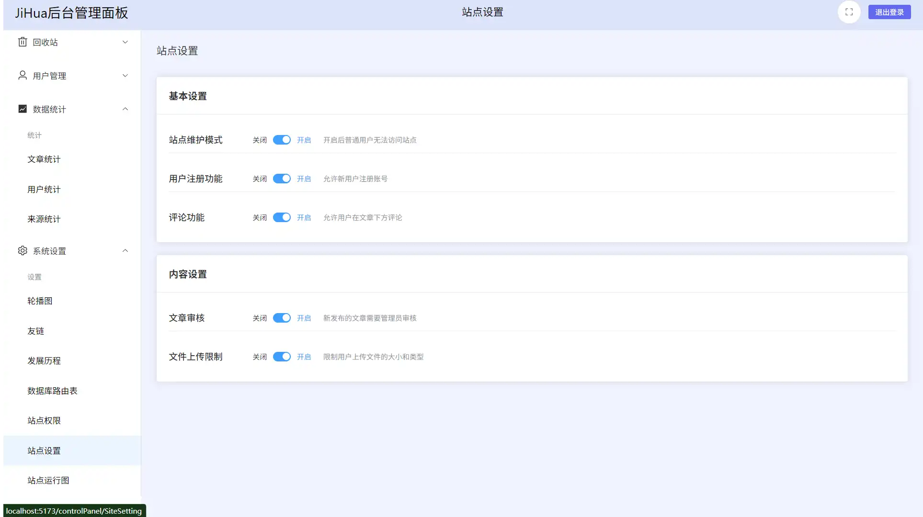This screenshot has height=517, width=923.
Task: Expand the 回收站 section chevron
Action: pos(125,42)
